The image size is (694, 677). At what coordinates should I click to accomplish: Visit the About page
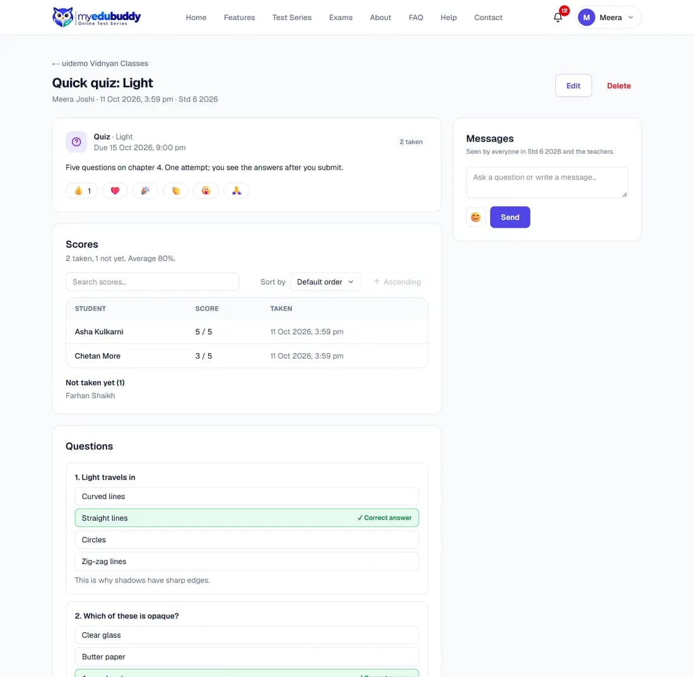tap(380, 17)
